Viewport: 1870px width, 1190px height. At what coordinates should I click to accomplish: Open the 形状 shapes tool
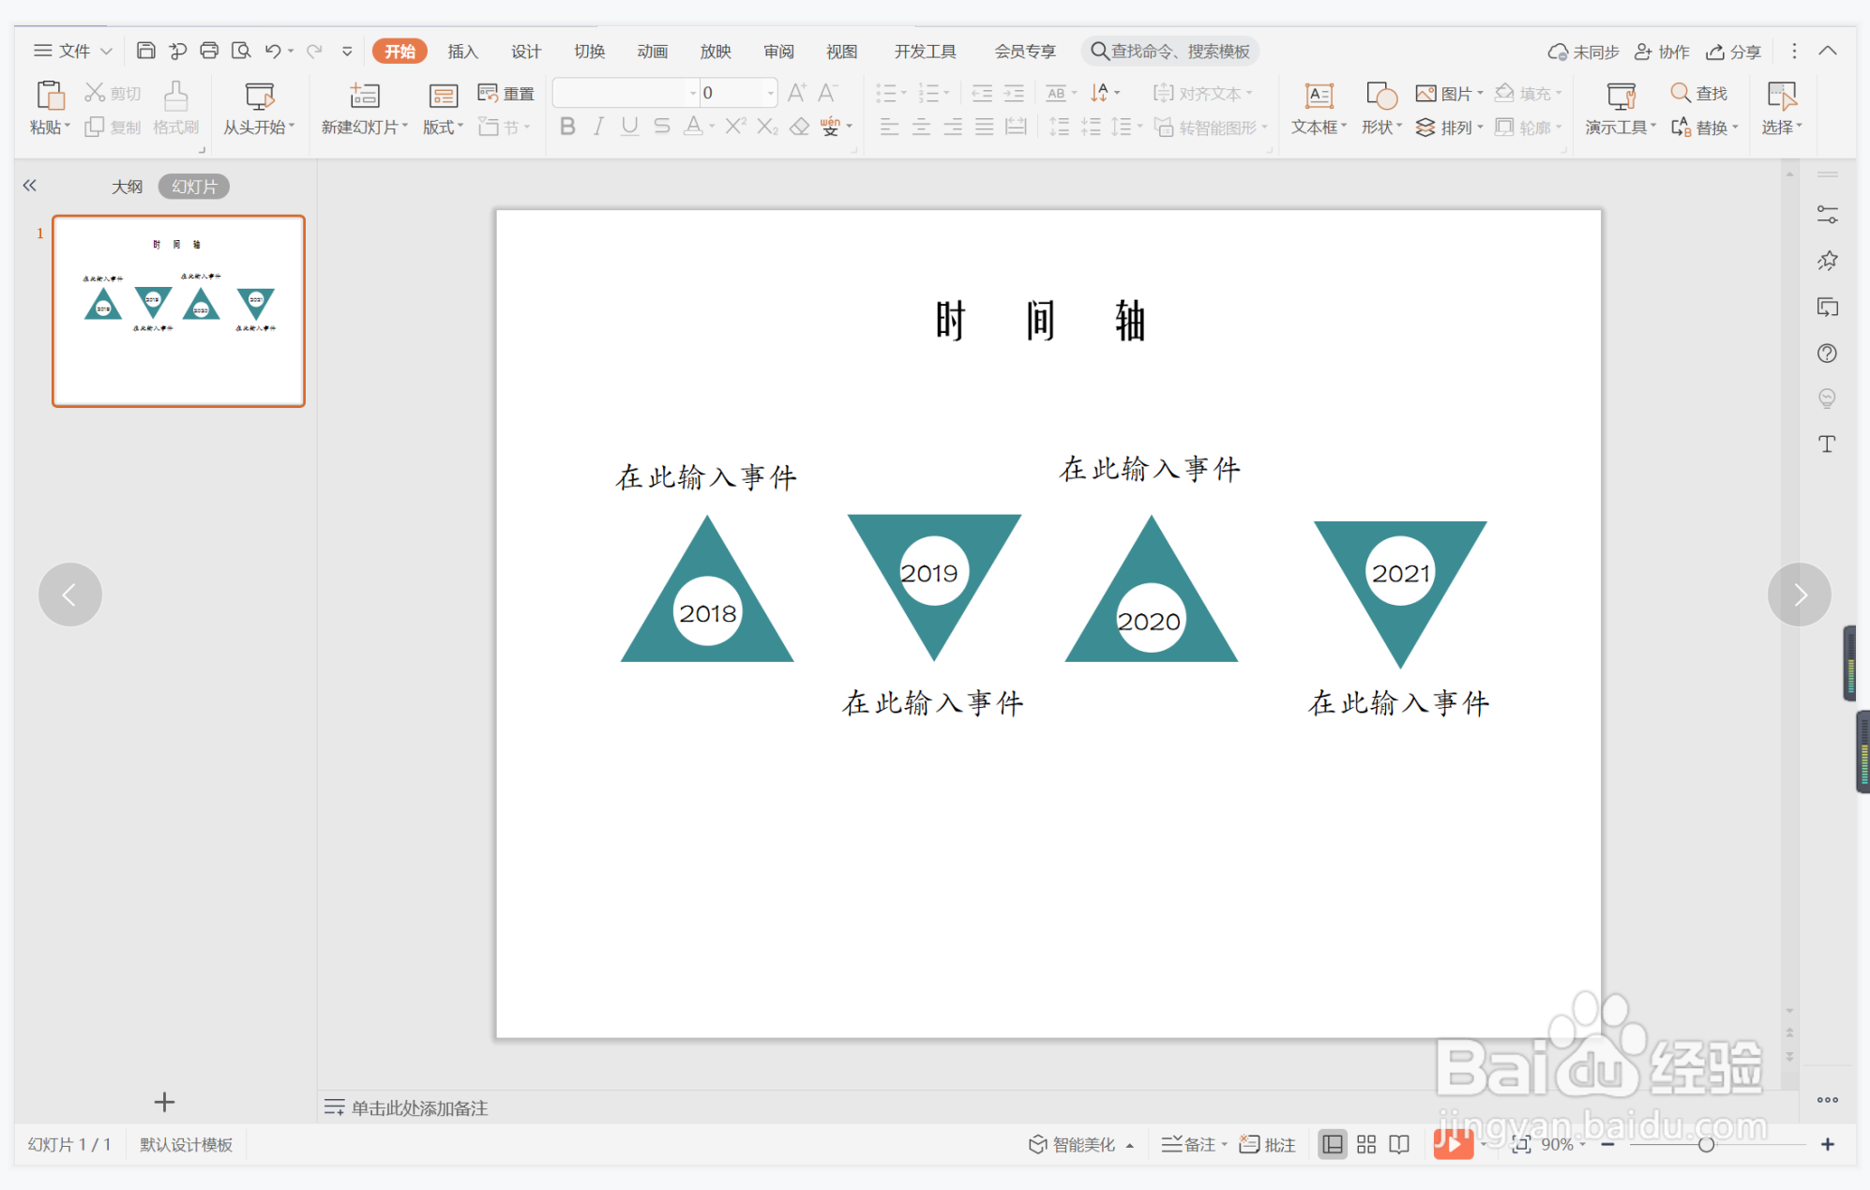tap(1380, 97)
